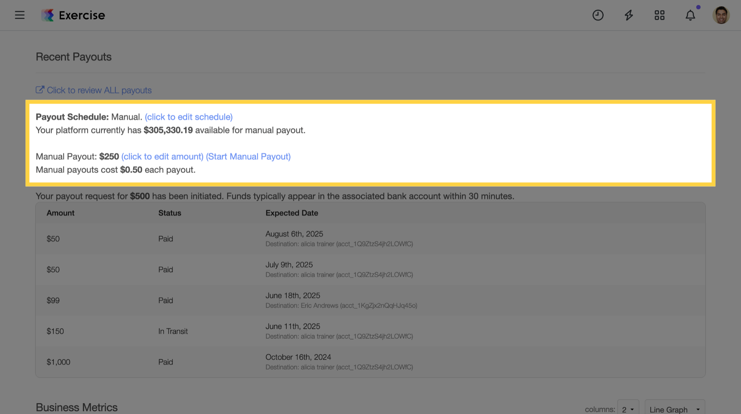Click the June 11th, 2025 date

293,326
